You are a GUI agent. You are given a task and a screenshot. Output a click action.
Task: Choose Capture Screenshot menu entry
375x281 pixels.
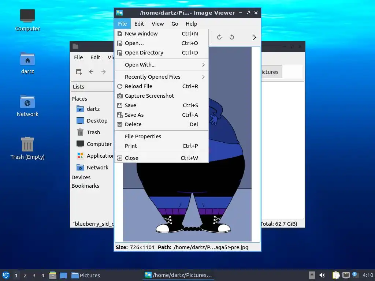(161, 96)
